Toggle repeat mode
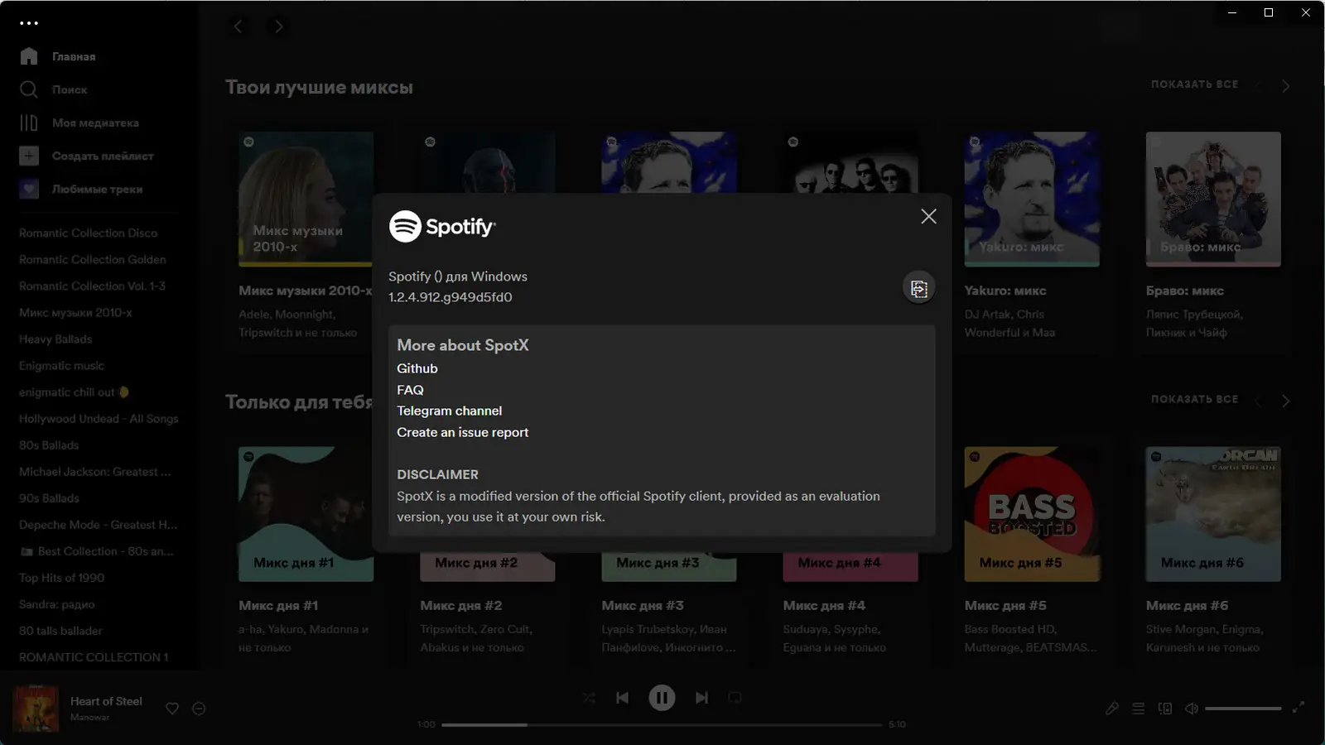This screenshot has width=1325, height=745. [x=735, y=698]
